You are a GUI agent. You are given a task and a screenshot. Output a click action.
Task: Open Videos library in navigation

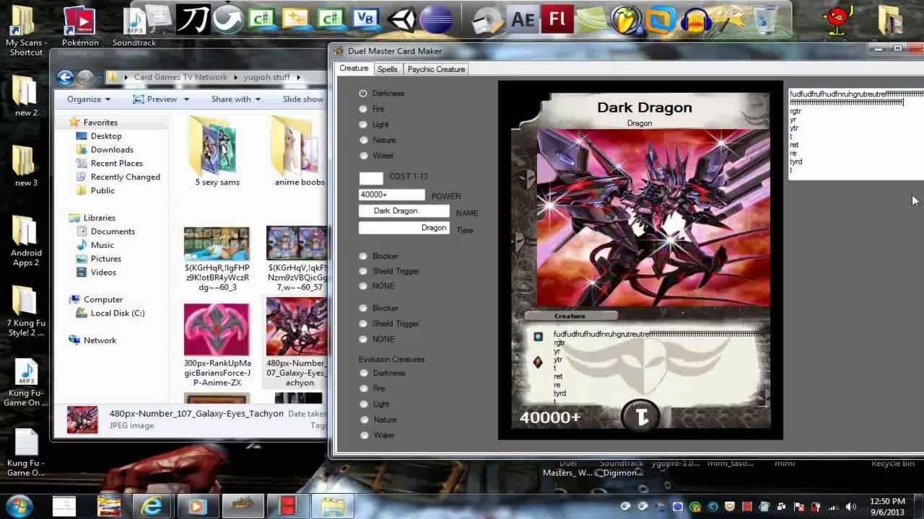click(103, 272)
